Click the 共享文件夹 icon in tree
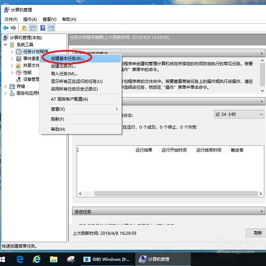Screen dimensions: 266x266 point(18,66)
